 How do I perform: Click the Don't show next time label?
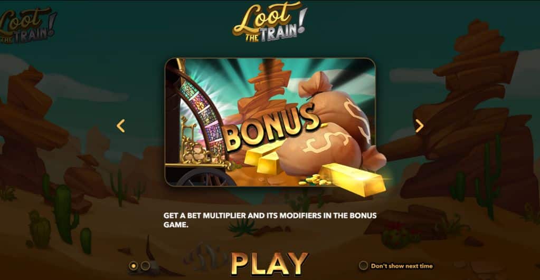(x=402, y=266)
